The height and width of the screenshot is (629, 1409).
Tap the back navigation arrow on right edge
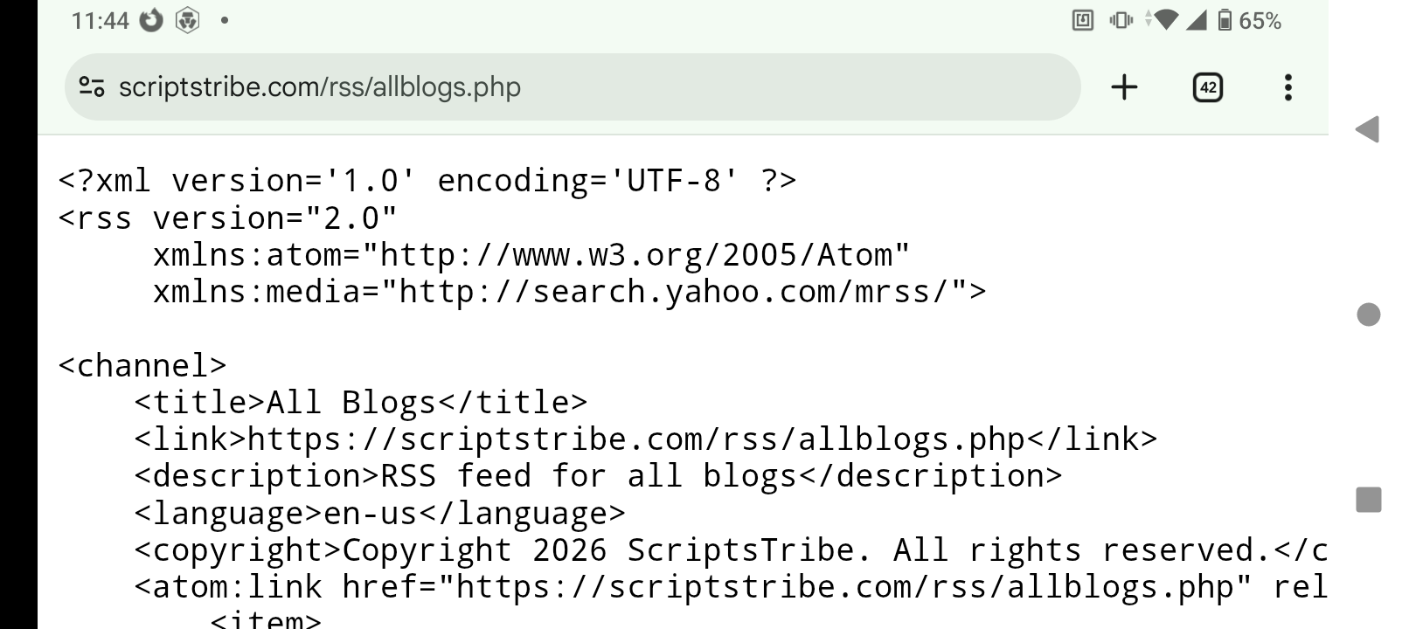point(1366,130)
